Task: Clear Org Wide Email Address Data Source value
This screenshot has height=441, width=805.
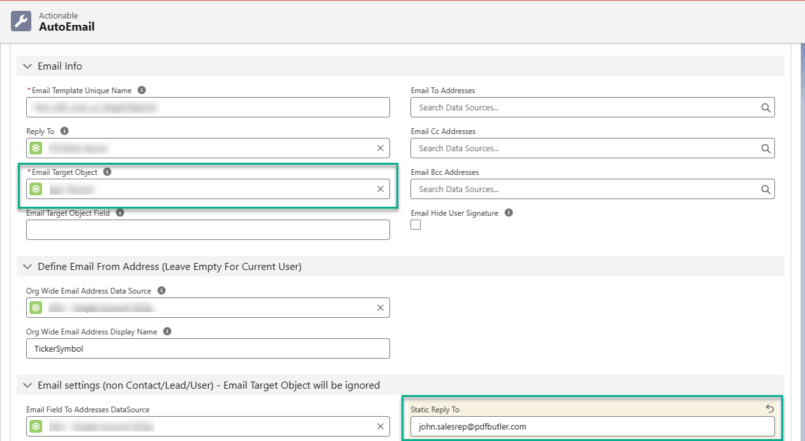Action: point(380,308)
